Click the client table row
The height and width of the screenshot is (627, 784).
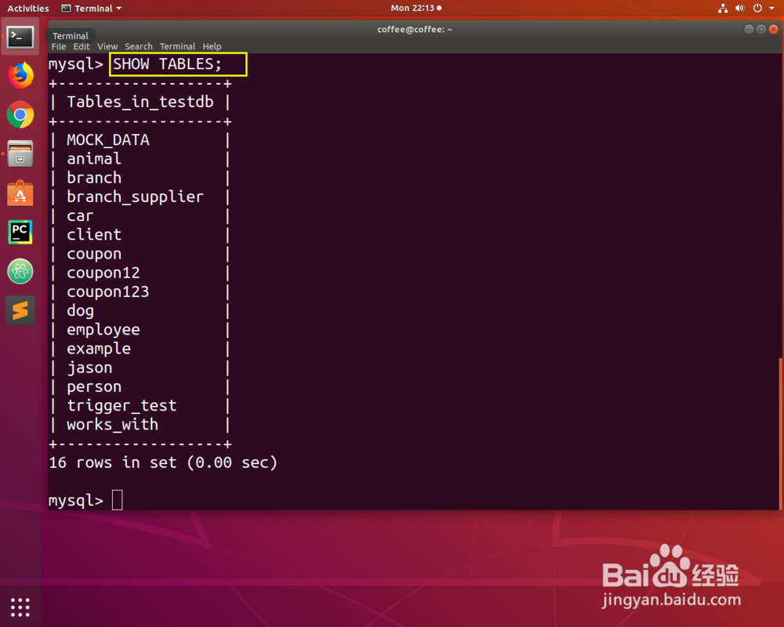pos(94,234)
